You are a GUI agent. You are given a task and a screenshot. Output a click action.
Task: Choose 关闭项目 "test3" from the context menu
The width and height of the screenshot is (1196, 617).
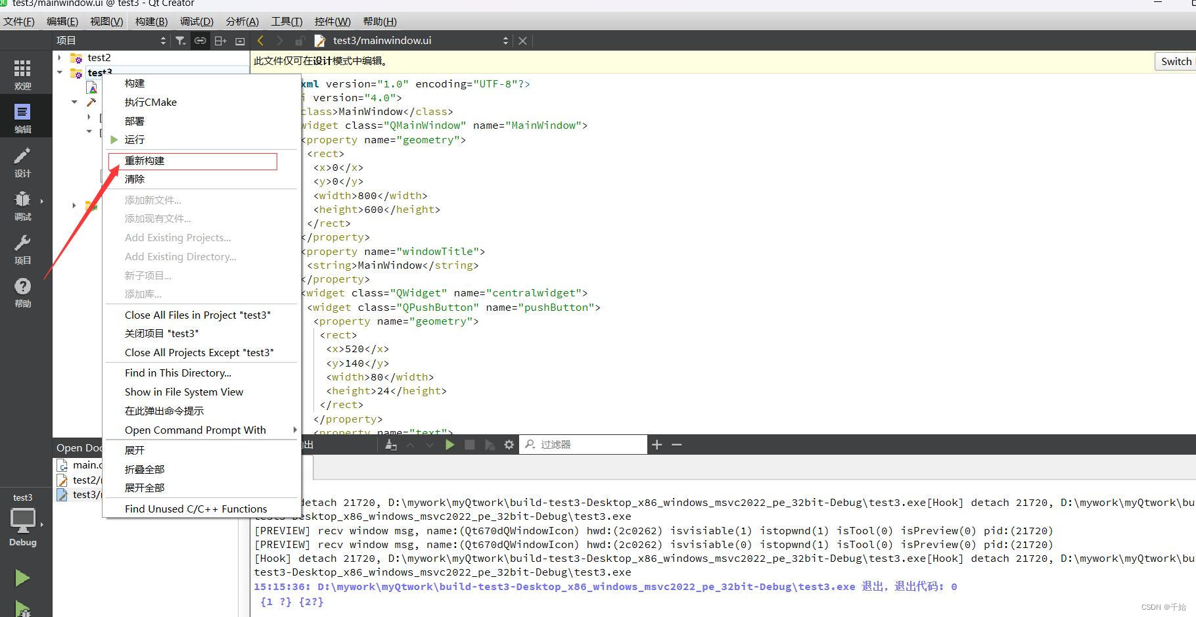pyautogui.click(x=201, y=334)
